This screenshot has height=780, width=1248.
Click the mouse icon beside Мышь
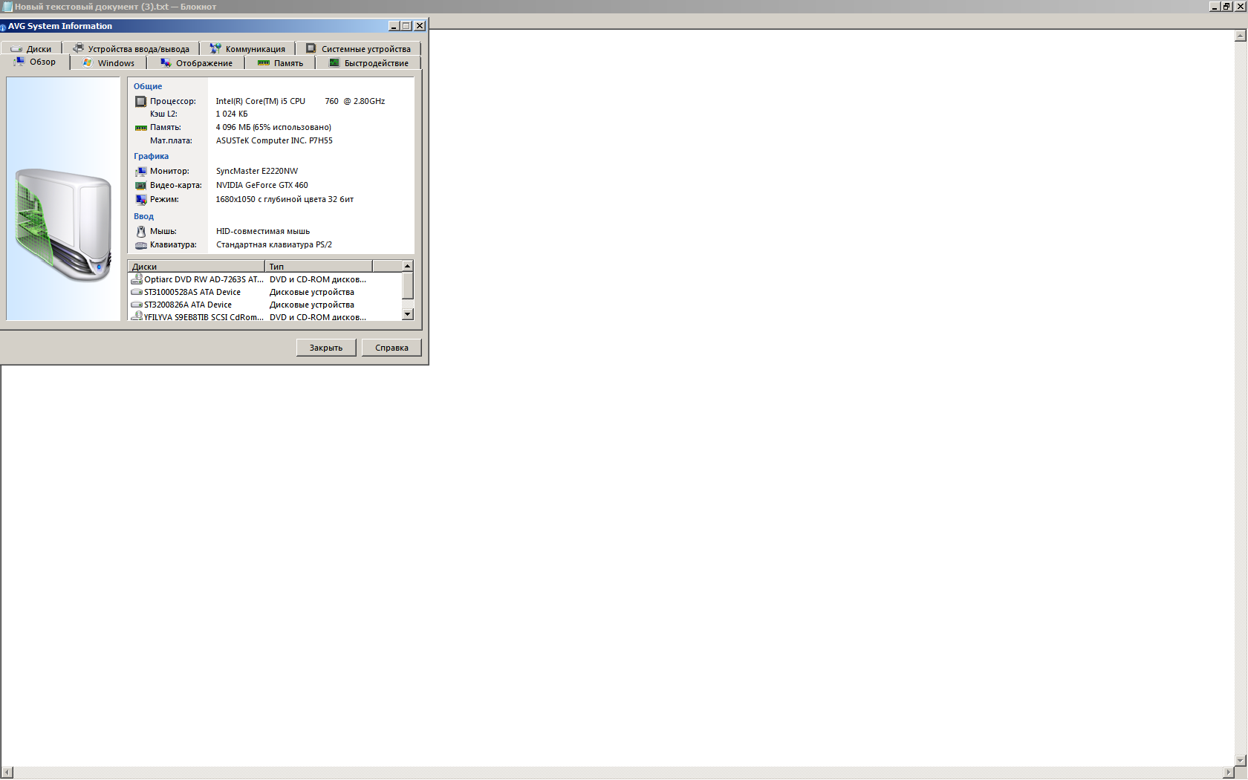click(x=140, y=232)
